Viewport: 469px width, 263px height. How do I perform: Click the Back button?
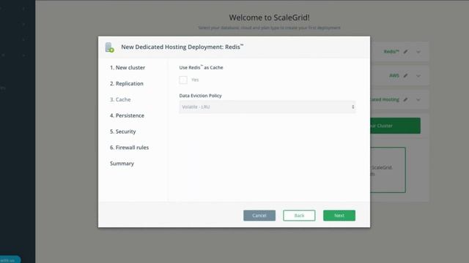click(x=299, y=216)
